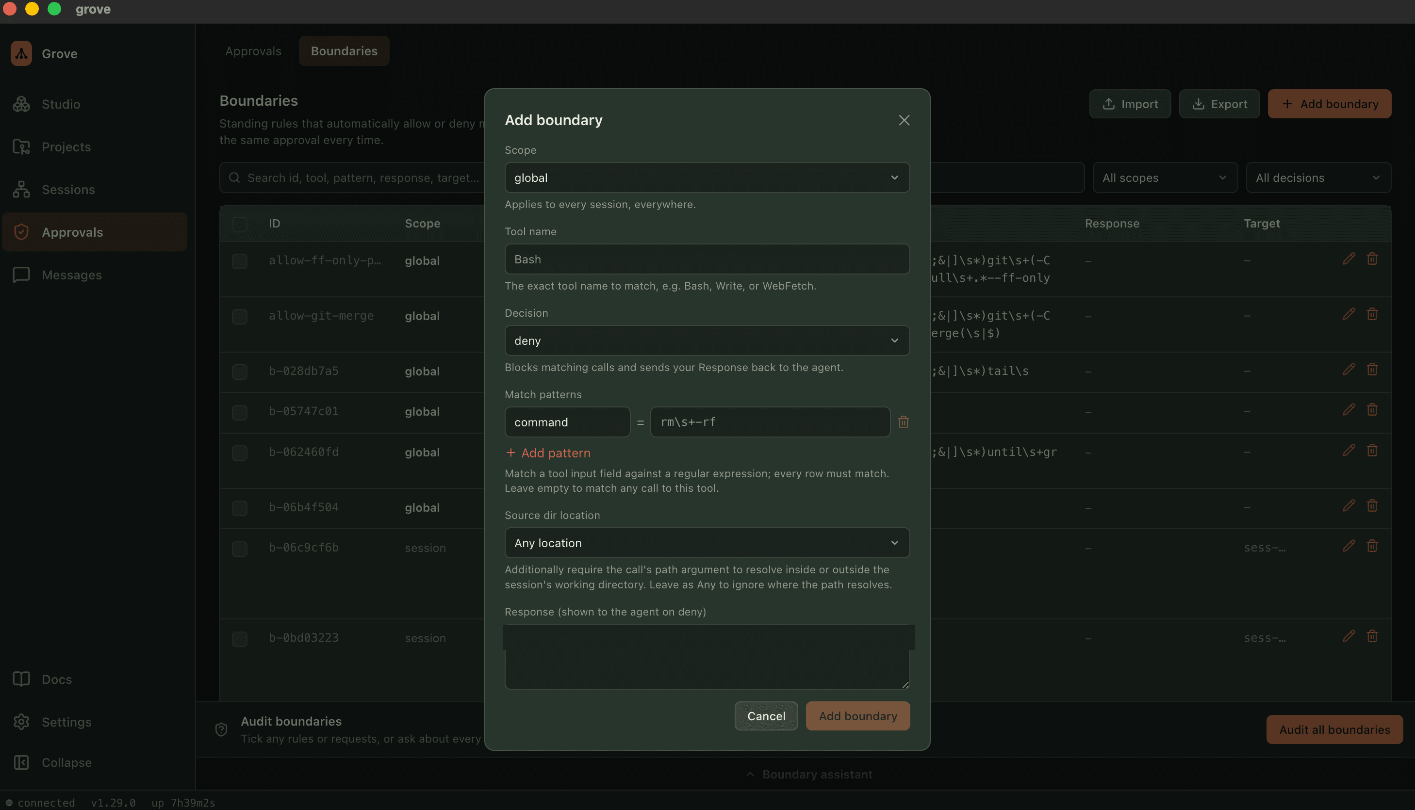Focus the pattern field named command

tap(567, 422)
